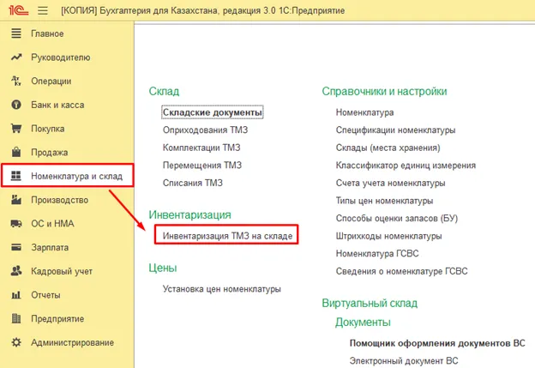
Task: Click the Операции Дт/Кт icon
Action: pyautogui.click(x=16, y=81)
